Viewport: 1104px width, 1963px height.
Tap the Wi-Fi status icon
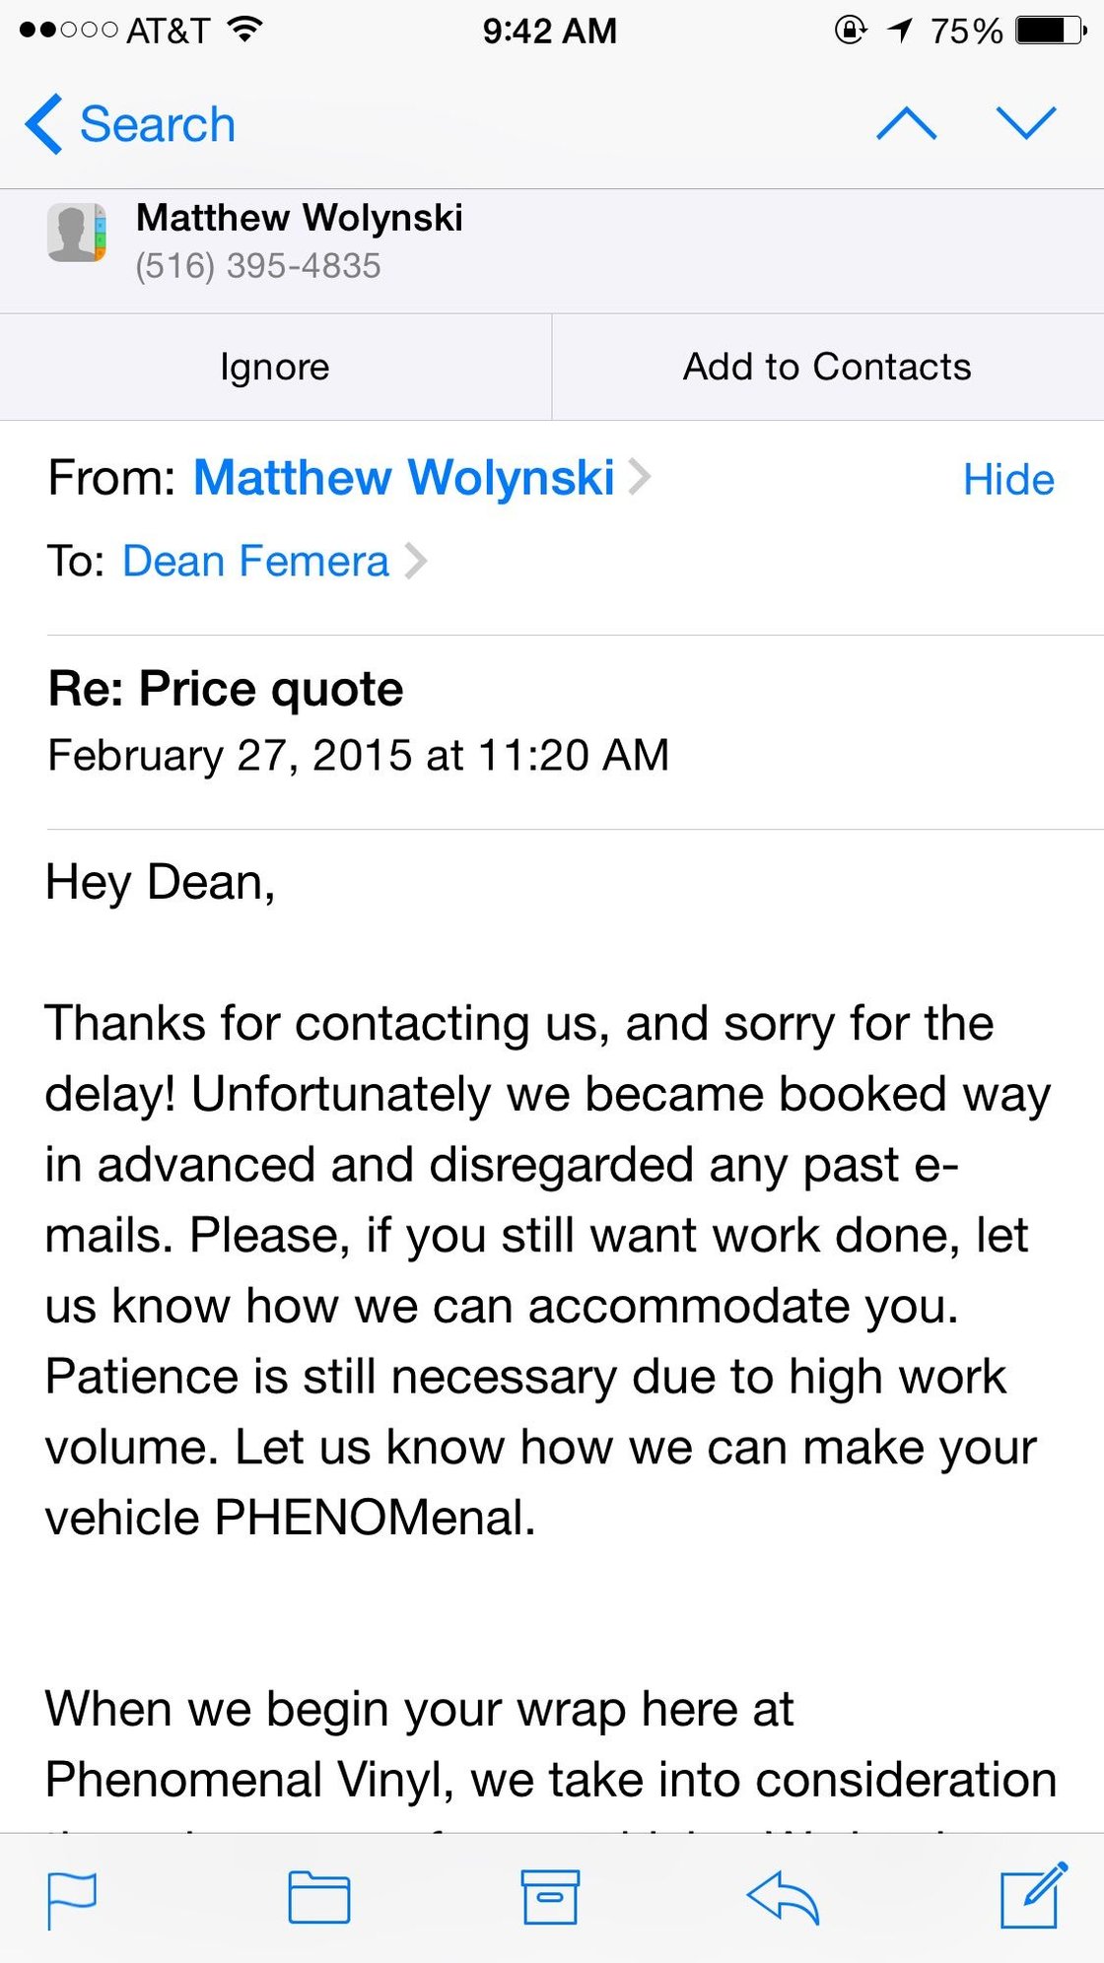[243, 31]
